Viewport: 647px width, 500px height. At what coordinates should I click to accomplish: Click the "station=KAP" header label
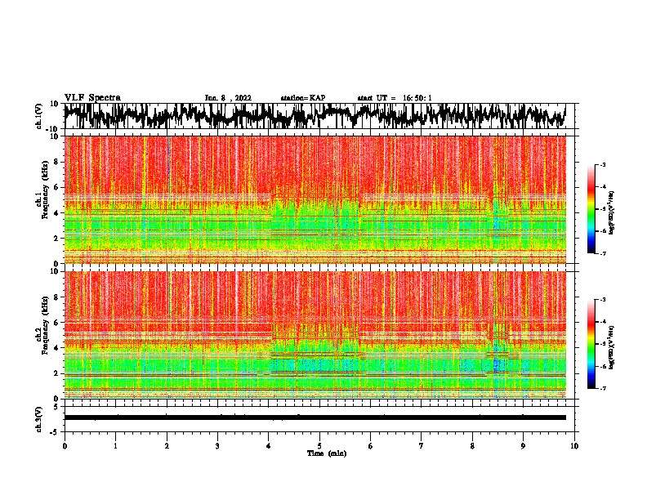pos(303,98)
